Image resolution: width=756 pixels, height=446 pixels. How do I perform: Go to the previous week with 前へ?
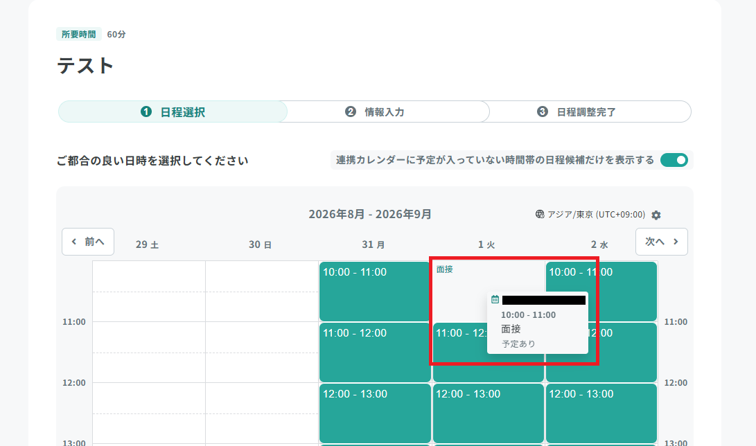tap(88, 242)
